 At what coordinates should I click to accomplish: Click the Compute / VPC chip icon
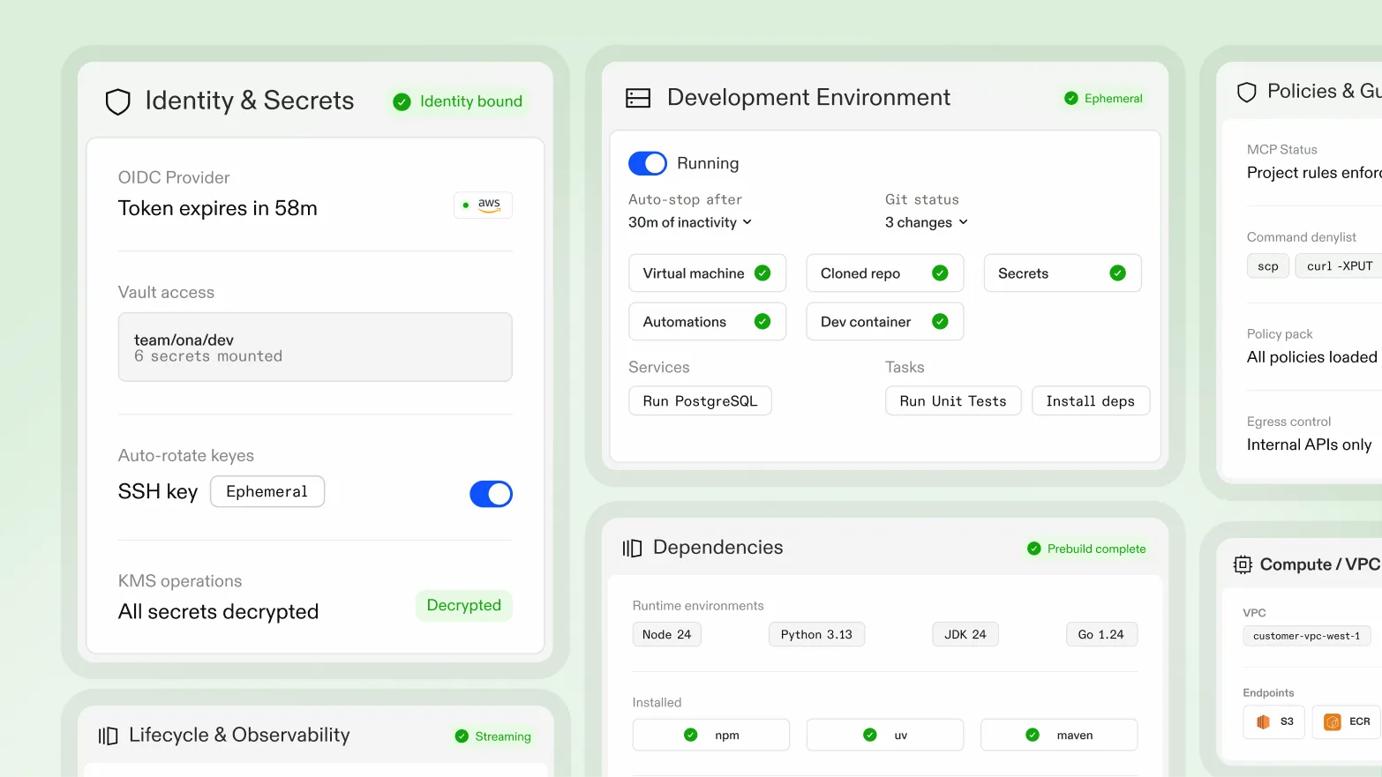pos(1243,564)
